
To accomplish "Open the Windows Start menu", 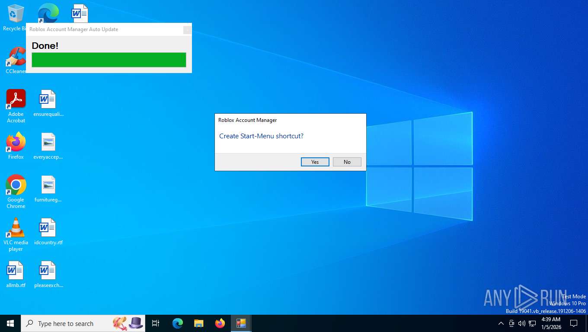I will pyautogui.click(x=10, y=323).
